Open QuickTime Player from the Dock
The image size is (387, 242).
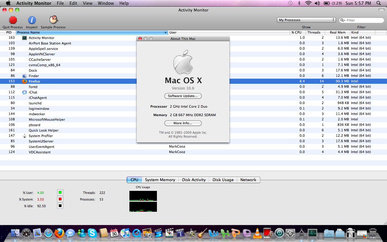coord(136,233)
